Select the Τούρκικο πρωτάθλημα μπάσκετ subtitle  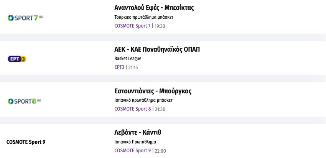(141, 17)
